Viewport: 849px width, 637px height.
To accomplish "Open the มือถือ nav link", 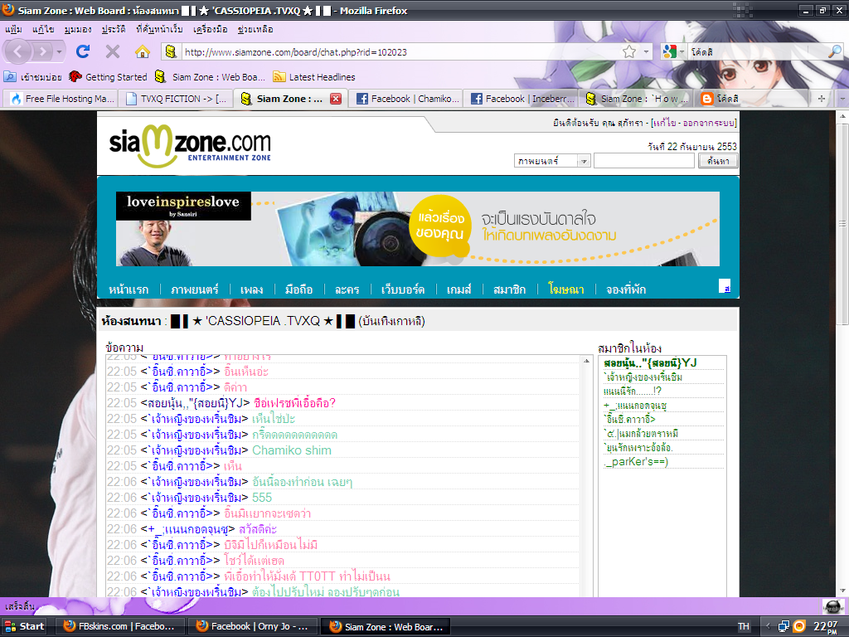I will click(298, 289).
